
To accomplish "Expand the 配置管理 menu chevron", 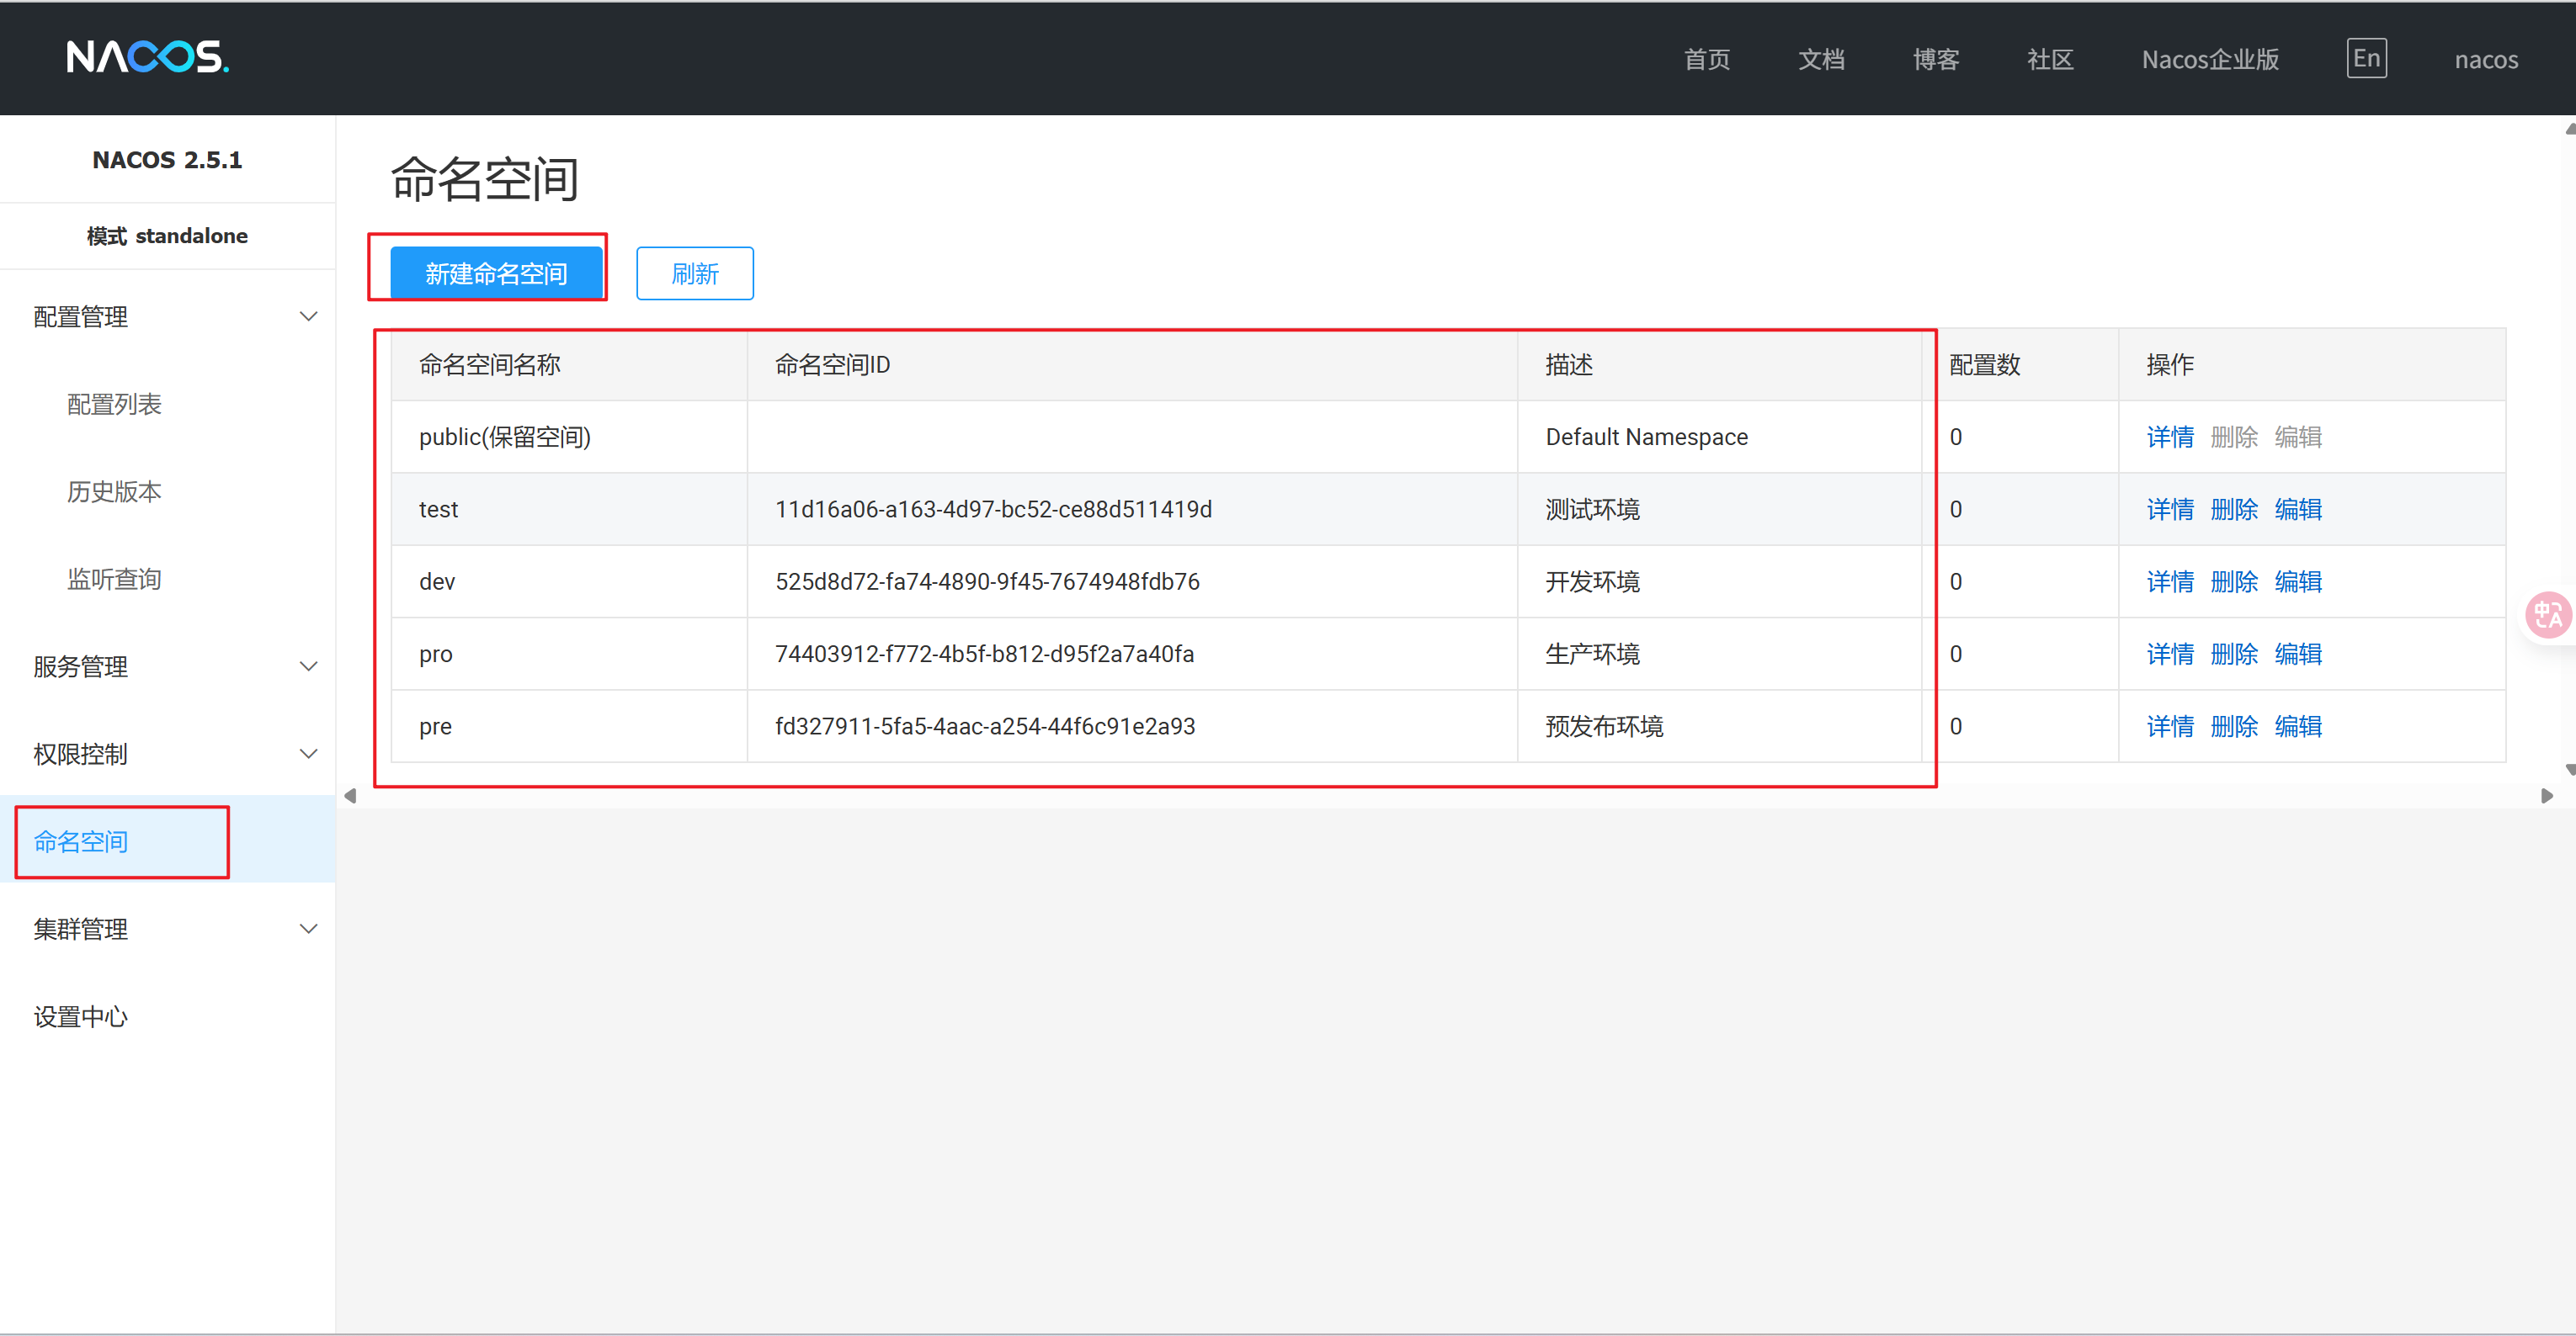I will [x=309, y=317].
